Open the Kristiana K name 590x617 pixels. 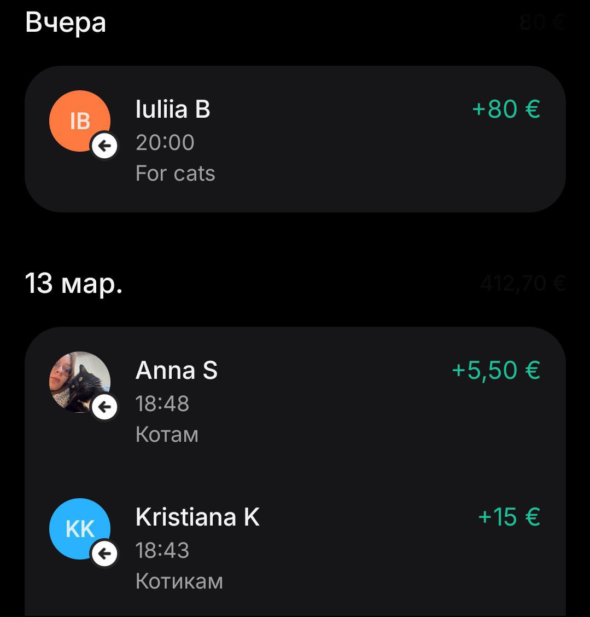pos(197,517)
